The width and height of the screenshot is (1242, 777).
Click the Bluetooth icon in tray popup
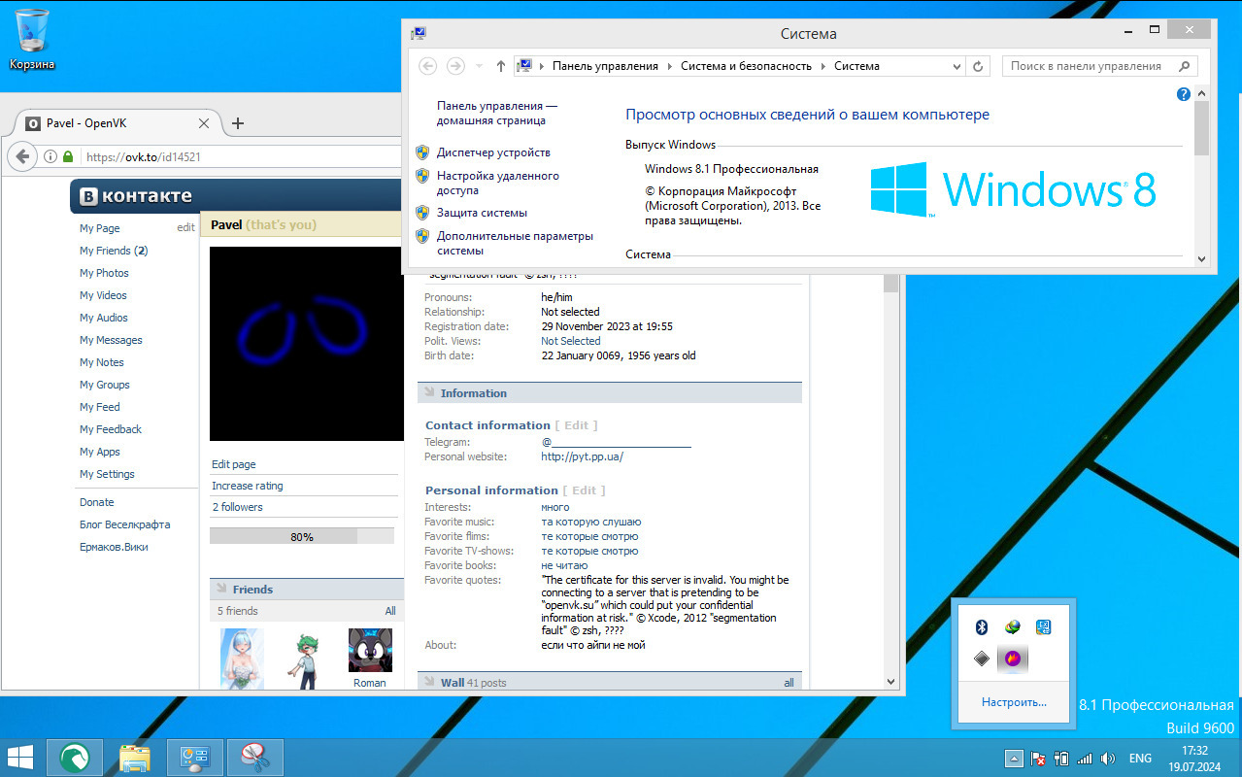click(x=981, y=627)
